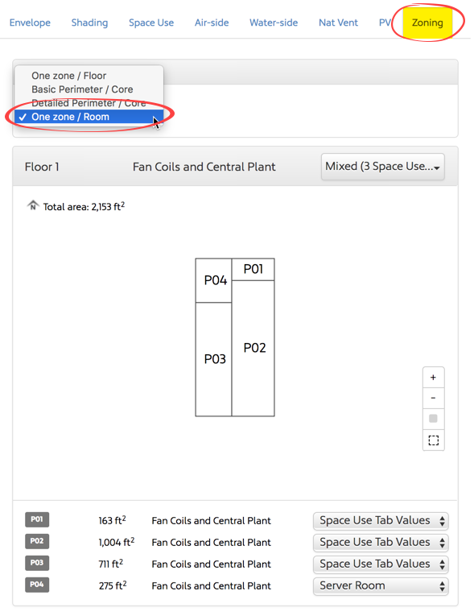Viewport: 474px width, 612px height.
Task: Click the zoom out minus icon
Action: coord(433,398)
